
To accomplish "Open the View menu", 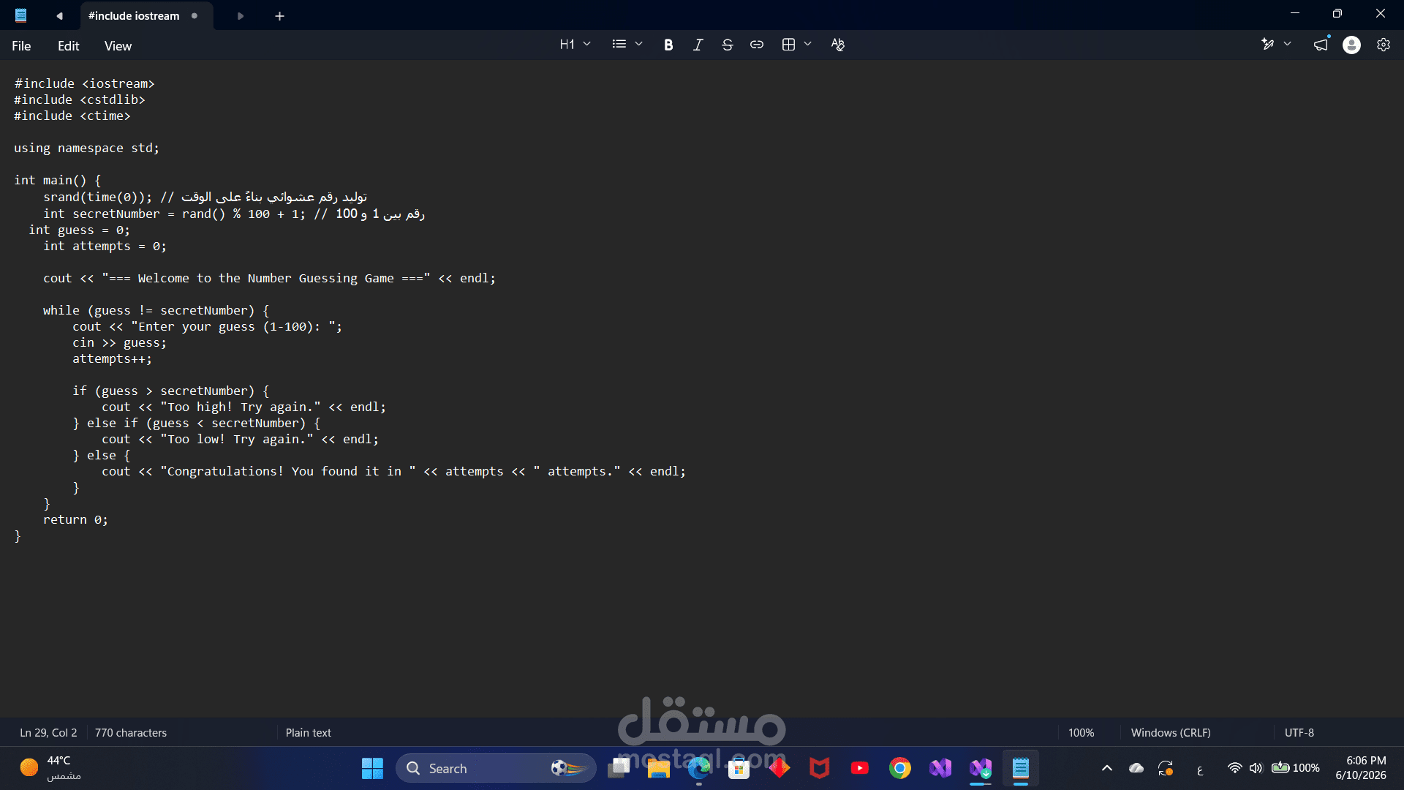I will 118,46.
